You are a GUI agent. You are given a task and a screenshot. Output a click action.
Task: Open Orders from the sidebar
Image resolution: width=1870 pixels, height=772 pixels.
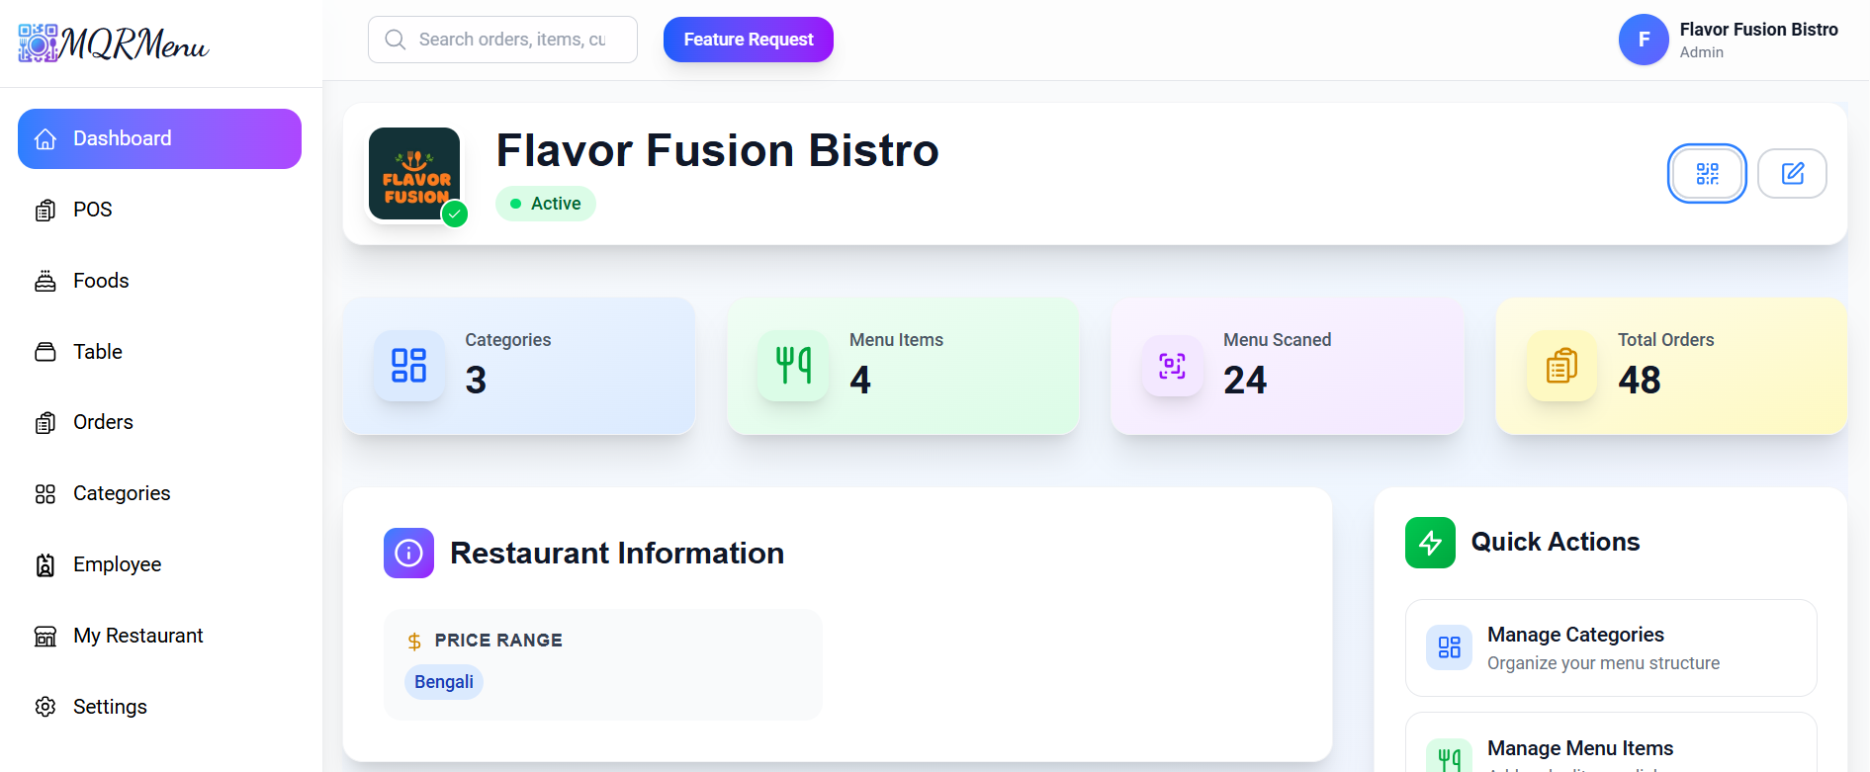[102, 422]
